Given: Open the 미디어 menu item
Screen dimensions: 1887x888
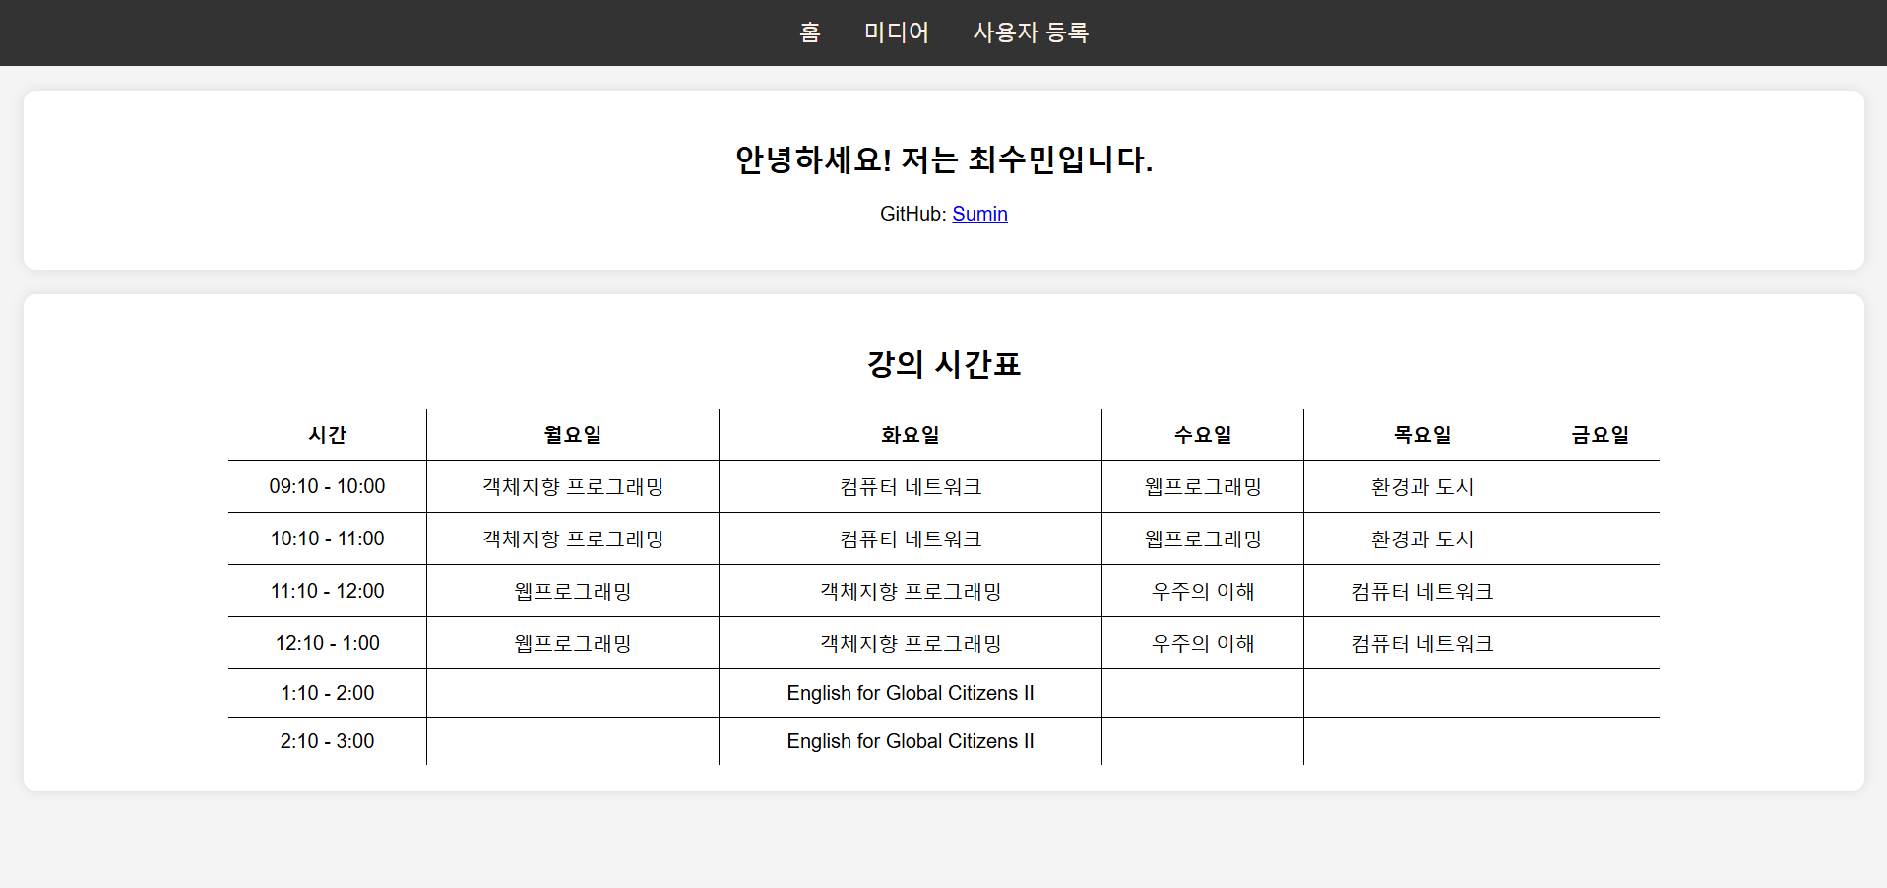Looking at the screenshot, I should (x=897, y=32).
